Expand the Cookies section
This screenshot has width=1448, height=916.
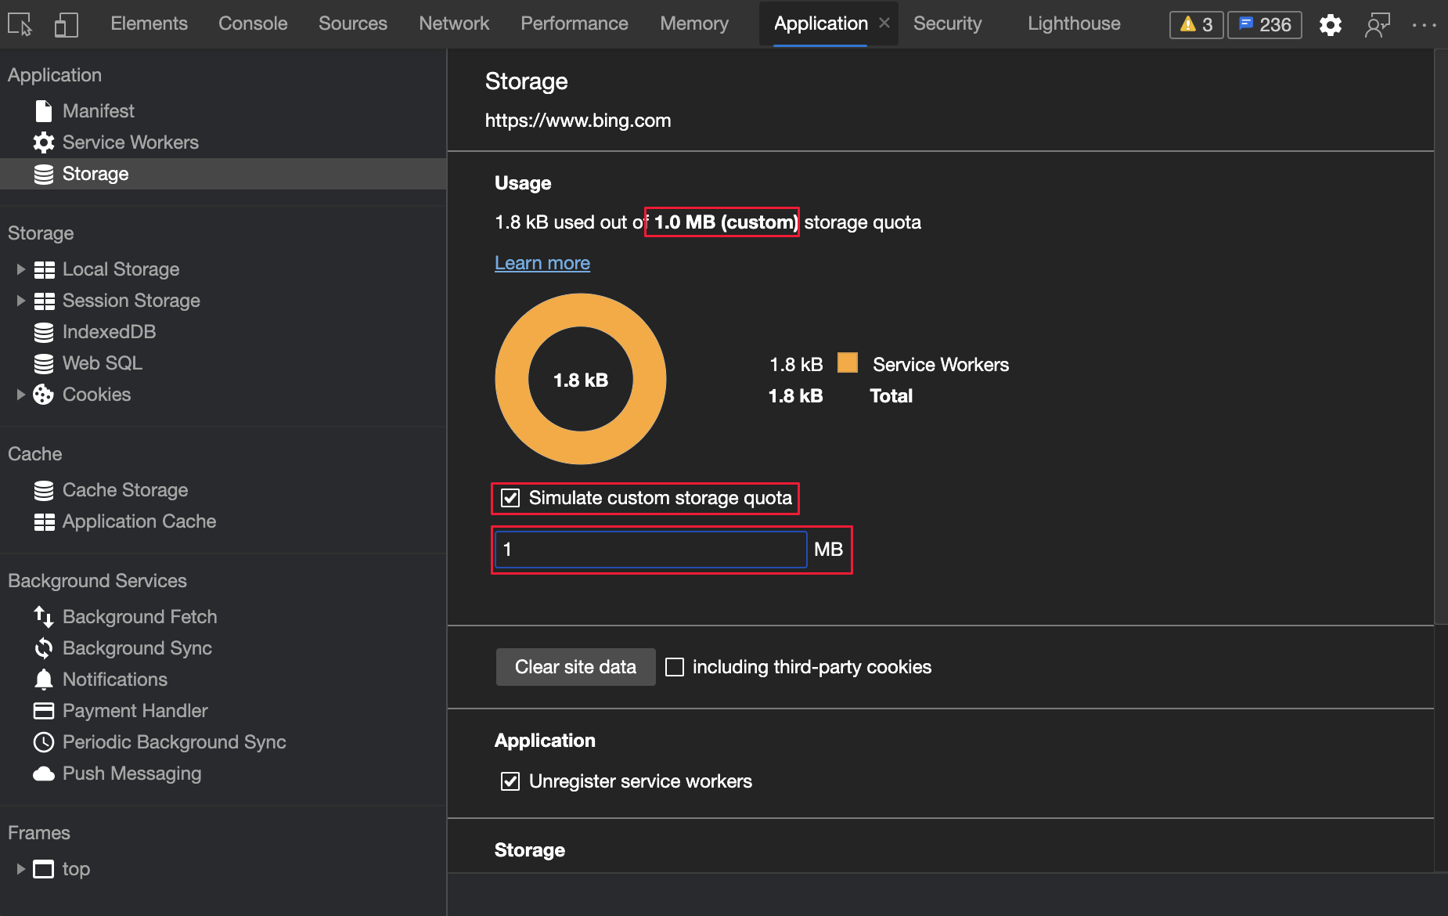click(20, 394)
